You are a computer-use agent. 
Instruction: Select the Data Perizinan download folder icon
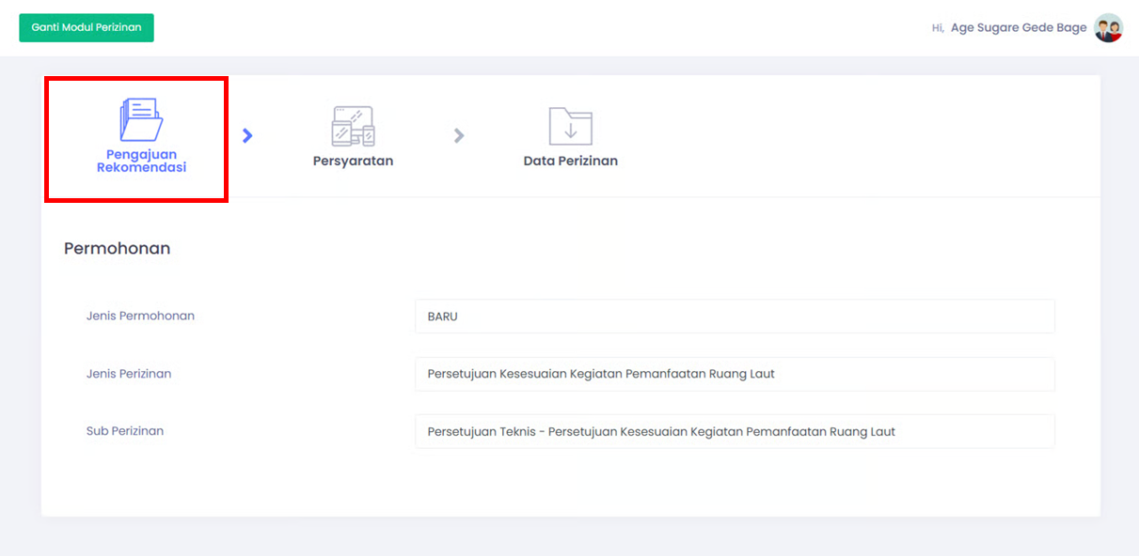(570, 126)
